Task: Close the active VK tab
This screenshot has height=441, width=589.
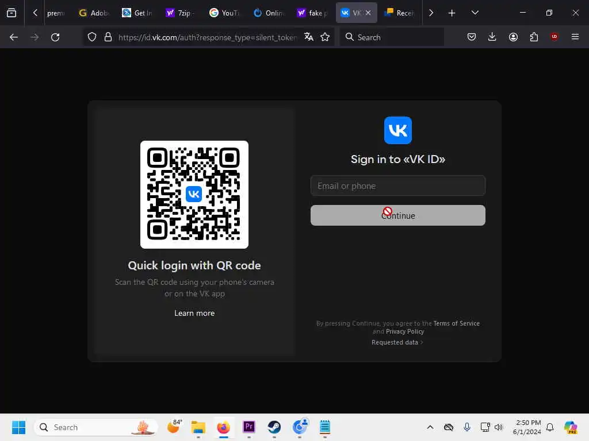Action: click(x=368, y=13)
